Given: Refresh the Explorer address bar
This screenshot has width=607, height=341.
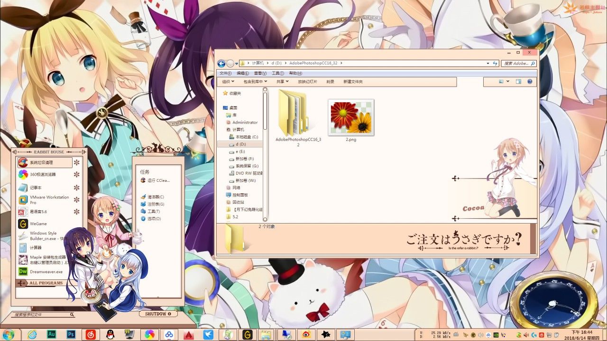Looking at the screenshot, I should (496, 63).
